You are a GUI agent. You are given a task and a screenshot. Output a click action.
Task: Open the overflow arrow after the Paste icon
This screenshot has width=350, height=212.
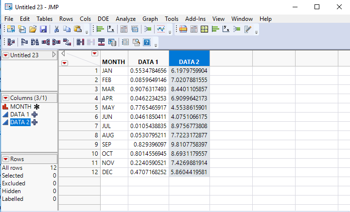click(87, 33)
